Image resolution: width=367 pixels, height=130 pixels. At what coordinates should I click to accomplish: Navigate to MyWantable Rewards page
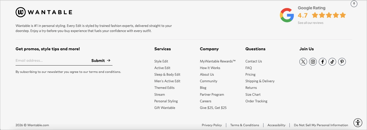tap(218, 61)
